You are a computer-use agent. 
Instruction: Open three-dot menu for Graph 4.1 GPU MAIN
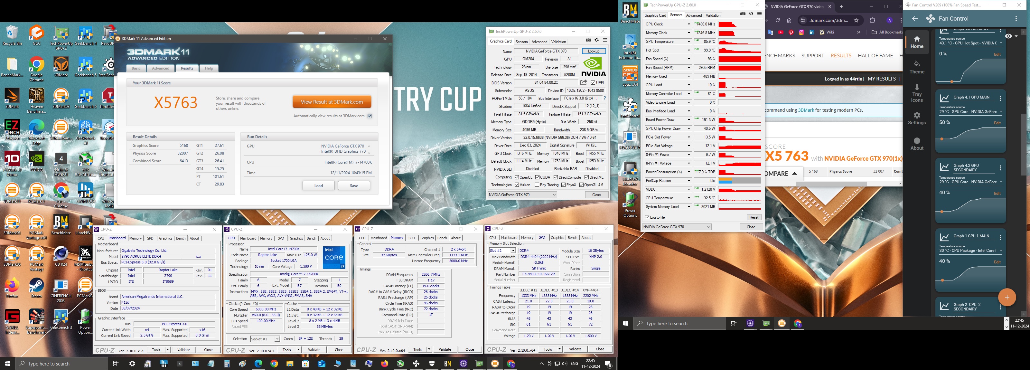[1000, 99]
